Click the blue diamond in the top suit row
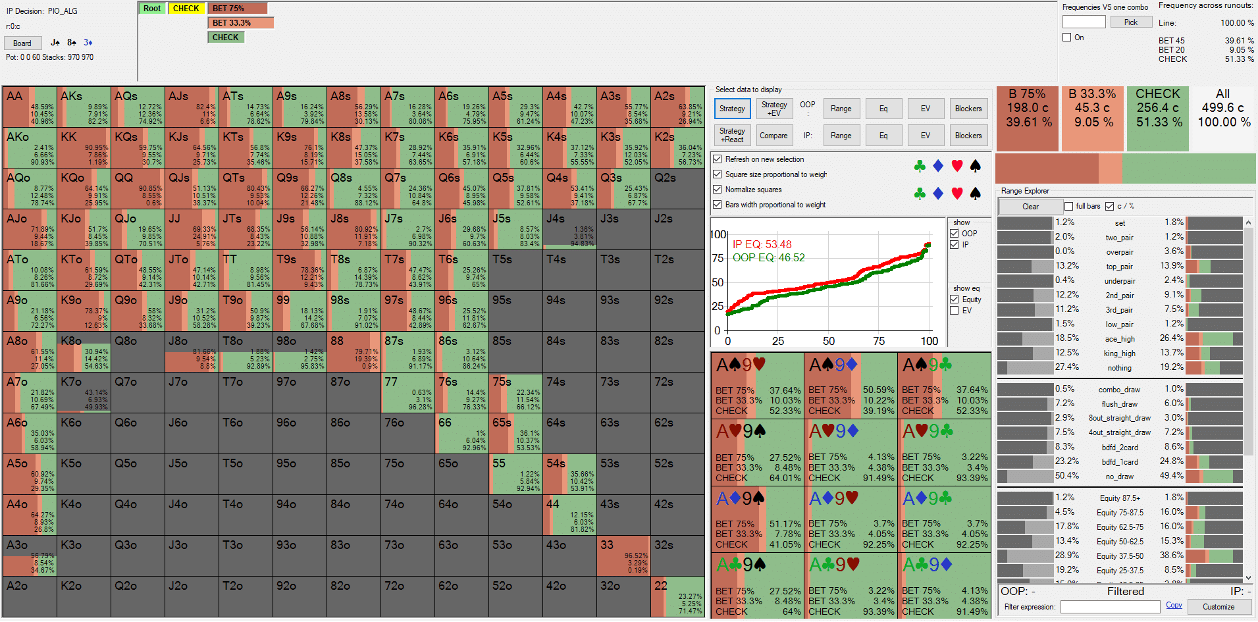 [x=938, y=167]
